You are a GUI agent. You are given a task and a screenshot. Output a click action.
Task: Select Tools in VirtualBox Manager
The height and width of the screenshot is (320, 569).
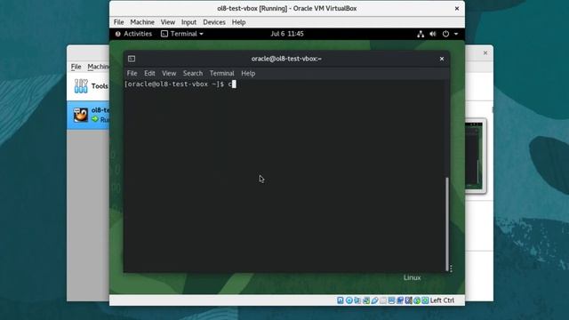point(88,86)
